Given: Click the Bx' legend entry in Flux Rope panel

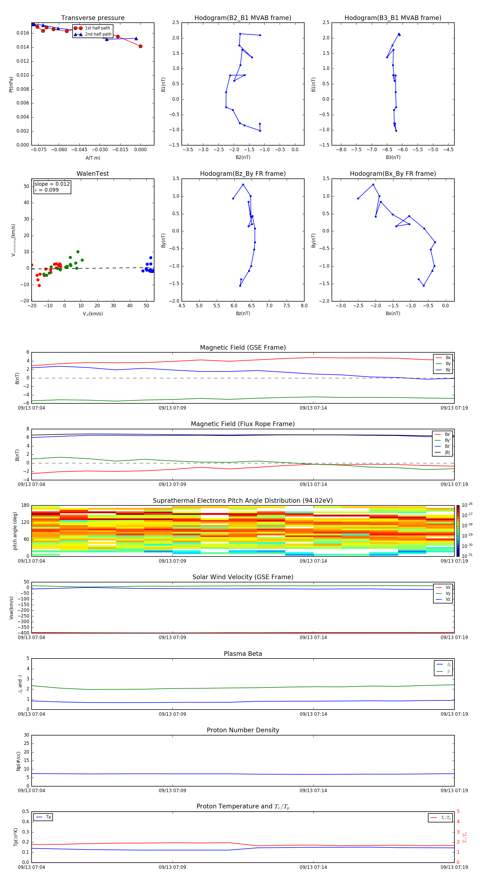Looking at the screenshot, I should click(x=443, y=434).
